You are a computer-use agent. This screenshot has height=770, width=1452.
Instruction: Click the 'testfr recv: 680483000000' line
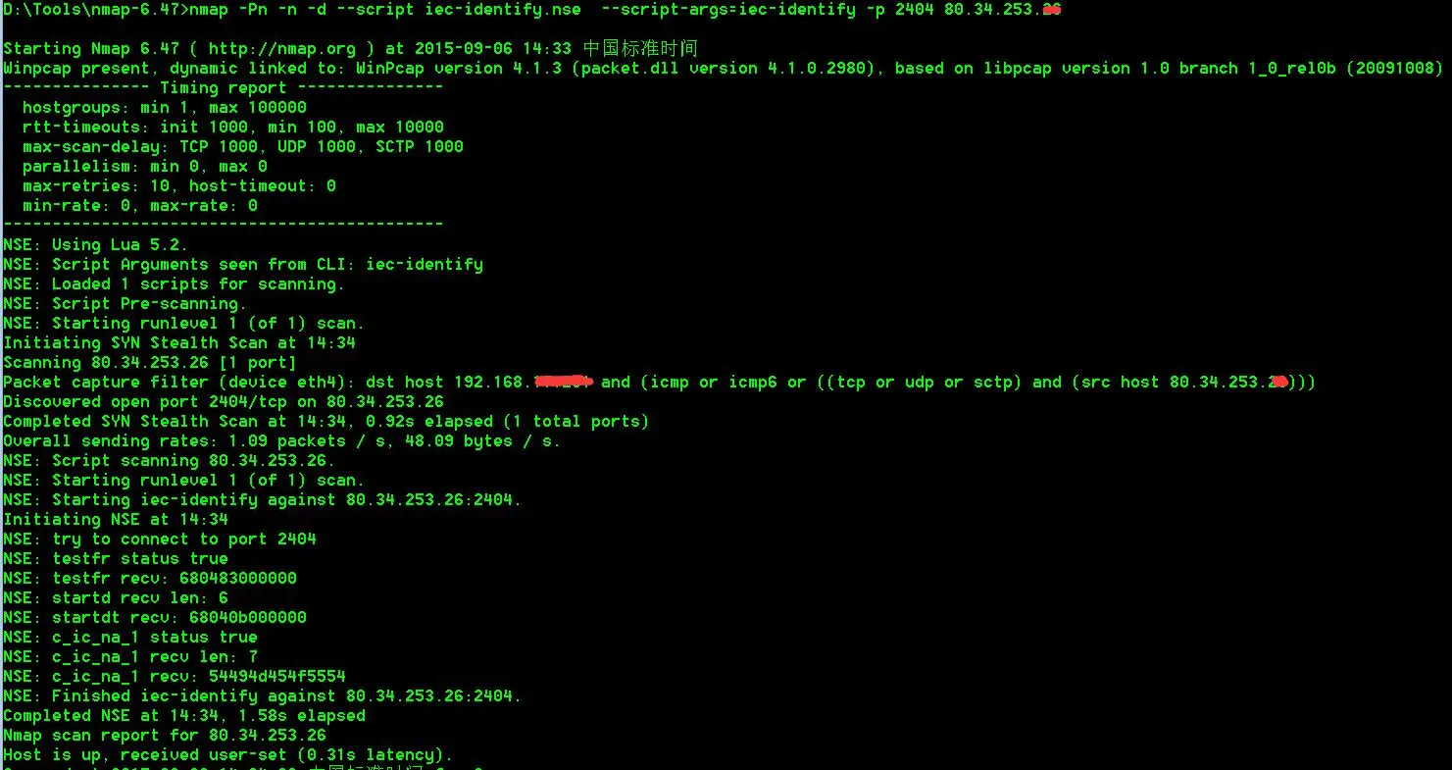point(149,579)
